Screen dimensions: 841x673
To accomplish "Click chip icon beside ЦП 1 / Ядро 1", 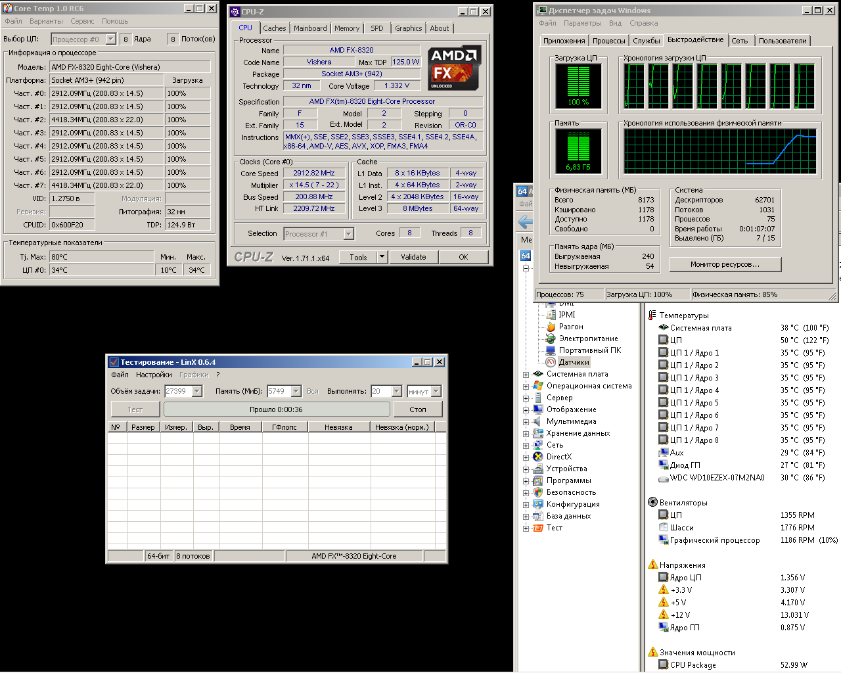I will point(664,353).
